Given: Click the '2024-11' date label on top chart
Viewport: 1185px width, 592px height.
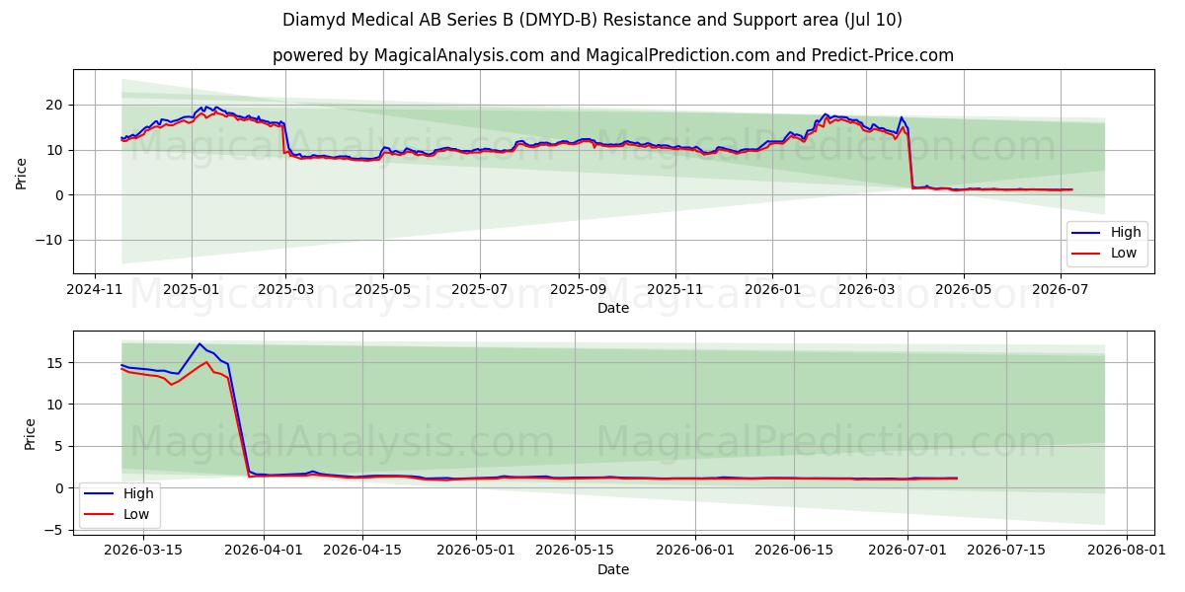Looking at the screenshot, I should coord(95,291).
